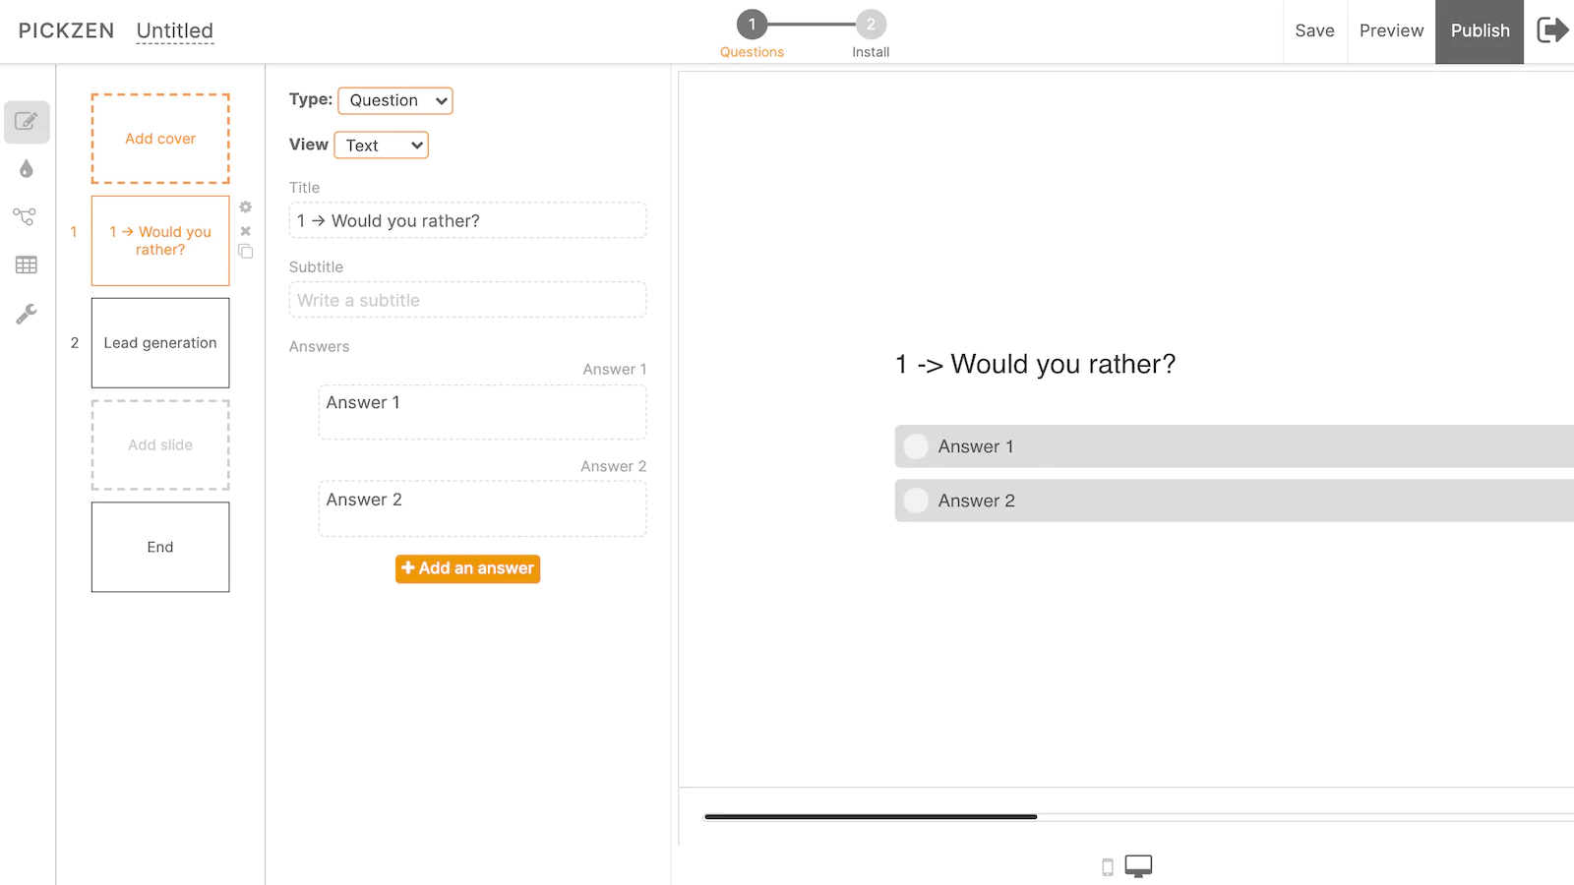The height and width of the screenshot is (885, 1574).
Task: Select the Answer 2 radio option in preview
Action: click(x=916, y=501)
